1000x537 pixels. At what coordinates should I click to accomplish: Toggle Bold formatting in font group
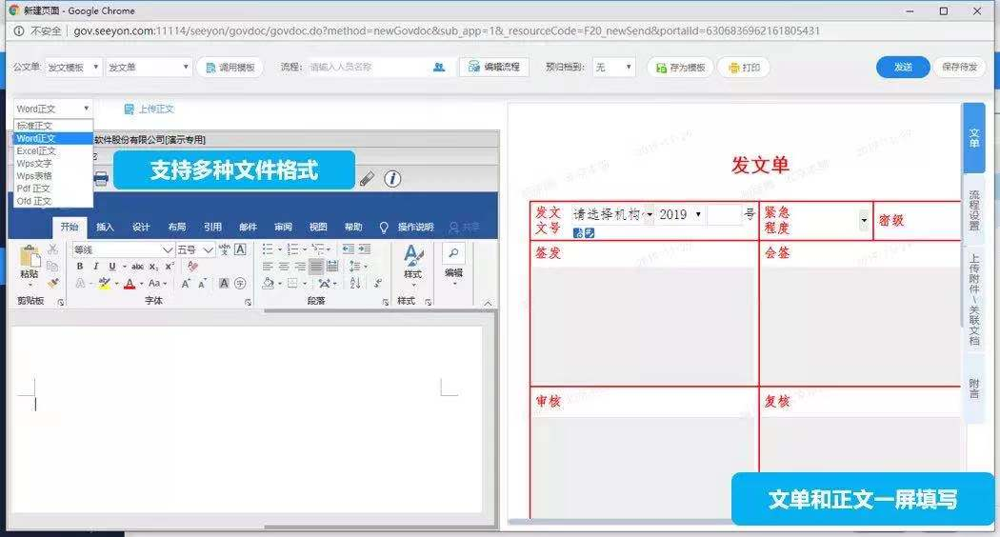tap(80, 267)
